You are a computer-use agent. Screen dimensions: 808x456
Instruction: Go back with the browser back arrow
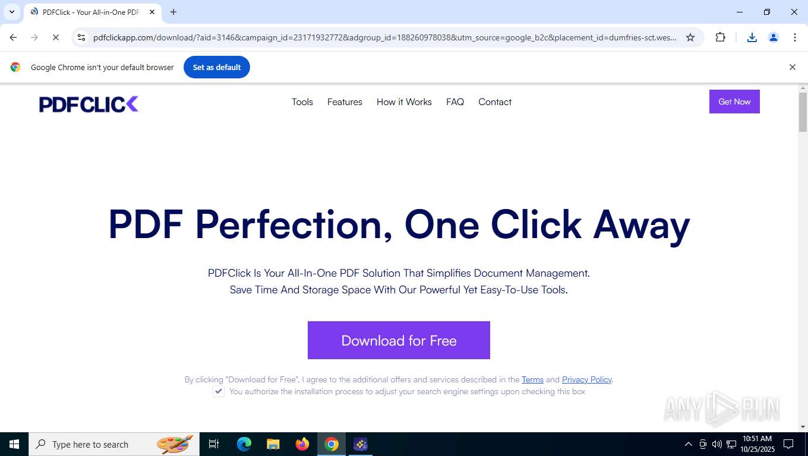13,37
